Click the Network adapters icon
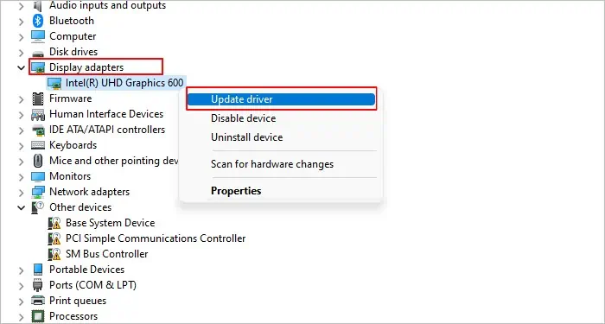Image resolution: width=605 pixels, height=324 pixels. (x=38, y=192)
